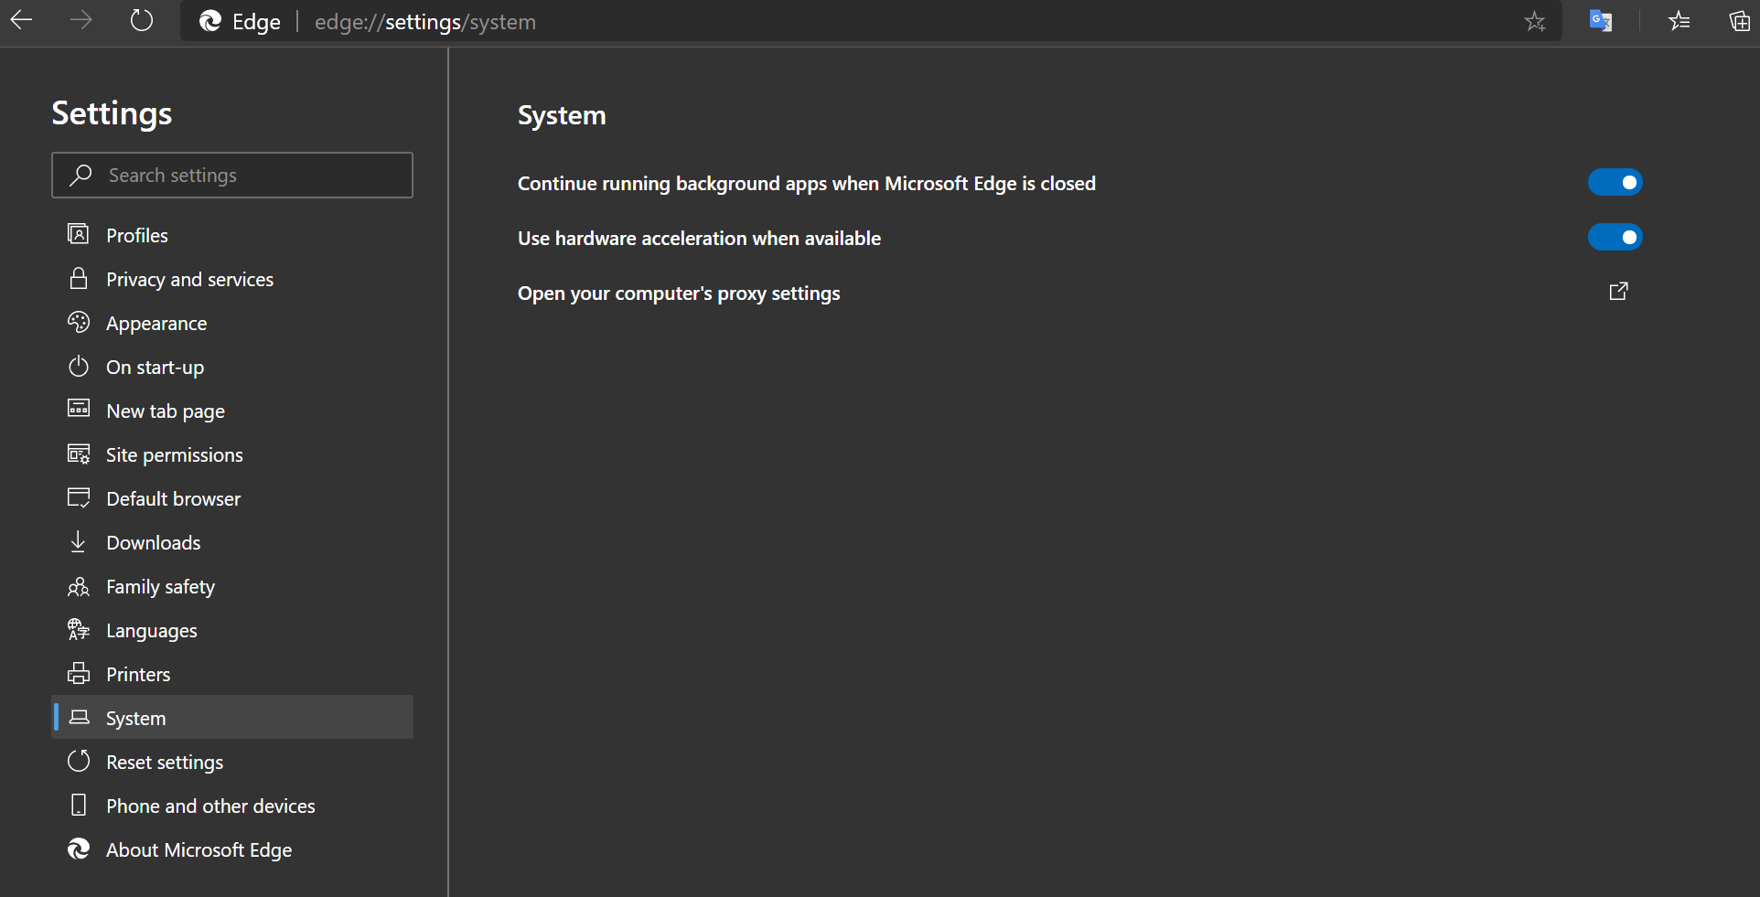
Task: Click the browser back arrow
Action: click(x=21, y=20)
